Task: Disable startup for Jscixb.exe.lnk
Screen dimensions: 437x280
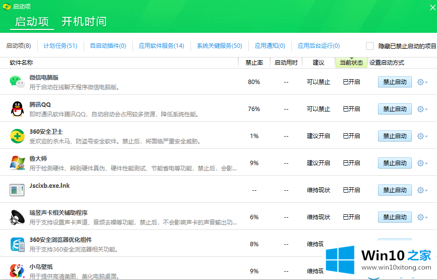Action: coord(394,190)
